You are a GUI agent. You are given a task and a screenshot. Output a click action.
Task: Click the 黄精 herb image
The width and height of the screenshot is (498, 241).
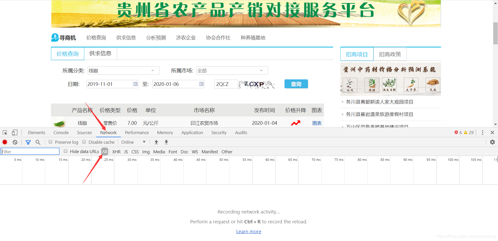372,85
